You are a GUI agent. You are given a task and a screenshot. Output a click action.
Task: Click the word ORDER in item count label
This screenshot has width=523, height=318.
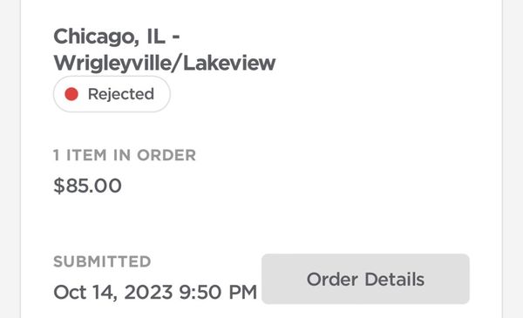coord(166,155)
